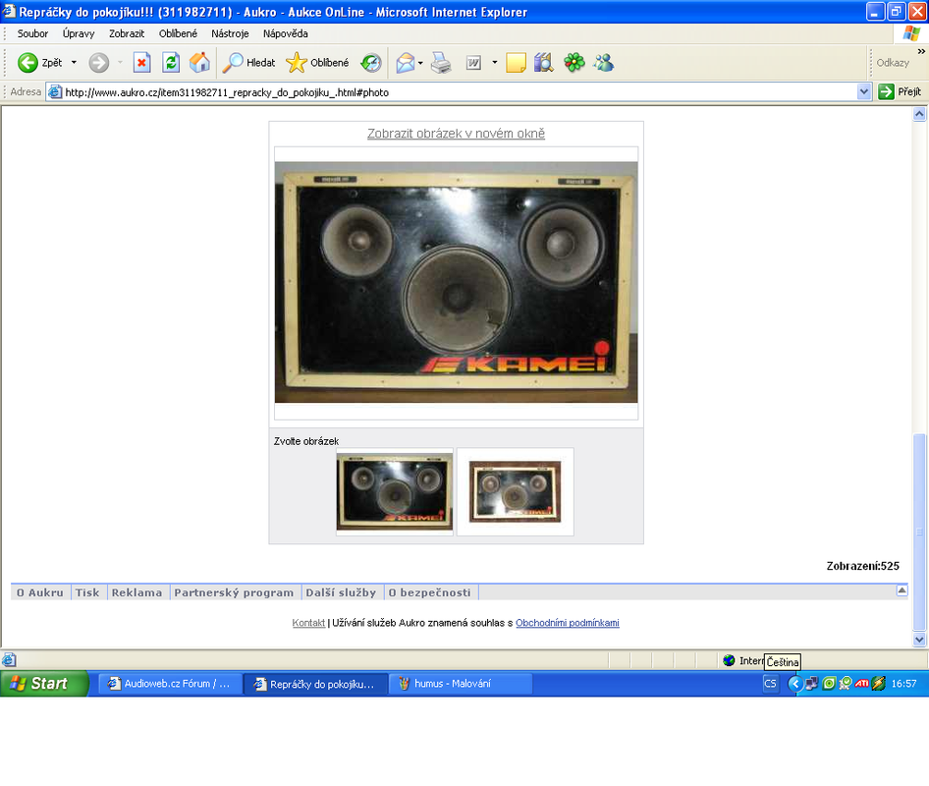Click the green ICQ flower icon
929x786 pixels.
point(574,63)
